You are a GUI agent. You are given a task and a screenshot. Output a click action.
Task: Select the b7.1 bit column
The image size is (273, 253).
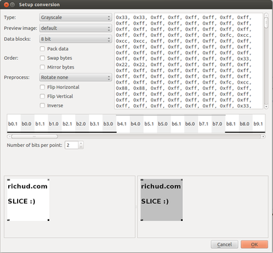click(204, 124)
